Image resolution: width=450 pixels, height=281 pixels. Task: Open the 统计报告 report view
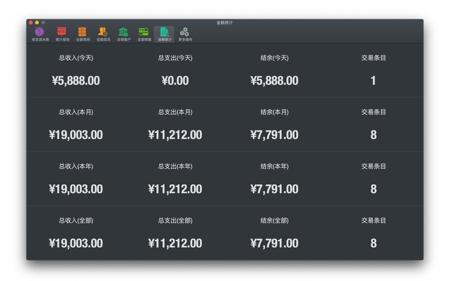pyautogui.click(x=62, y=34)
